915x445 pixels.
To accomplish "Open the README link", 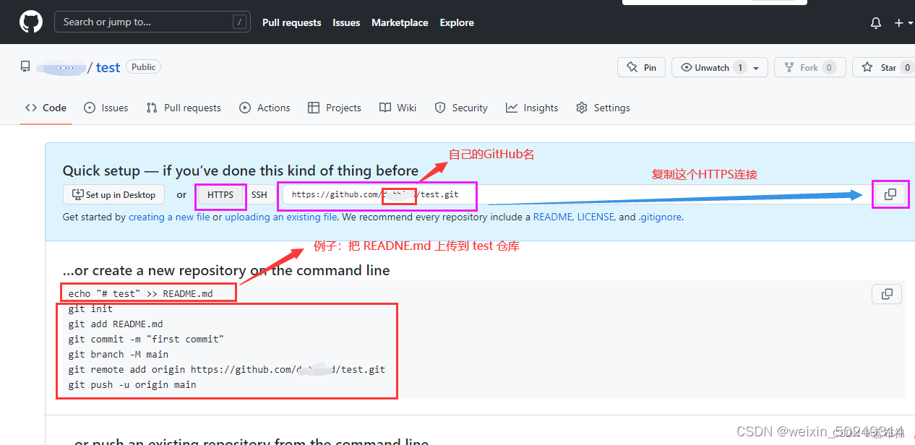I will [x=552, y=217].
